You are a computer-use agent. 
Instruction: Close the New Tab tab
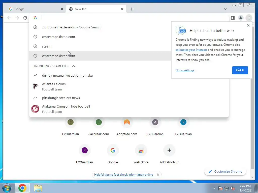(122, 9)
